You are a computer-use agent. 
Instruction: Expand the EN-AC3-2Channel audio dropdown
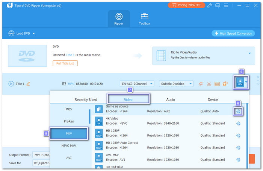tap(137, 84)
